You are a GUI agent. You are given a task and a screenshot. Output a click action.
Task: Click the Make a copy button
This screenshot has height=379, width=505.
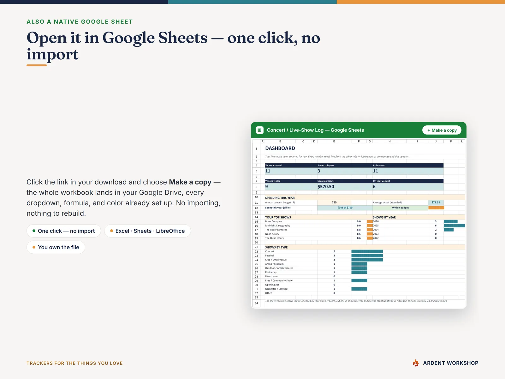442,130
